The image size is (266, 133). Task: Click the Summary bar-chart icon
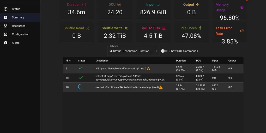(x=5, y=17)
